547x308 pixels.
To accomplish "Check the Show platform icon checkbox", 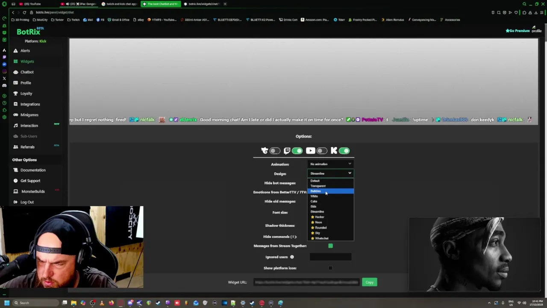I will coord(330,268).
